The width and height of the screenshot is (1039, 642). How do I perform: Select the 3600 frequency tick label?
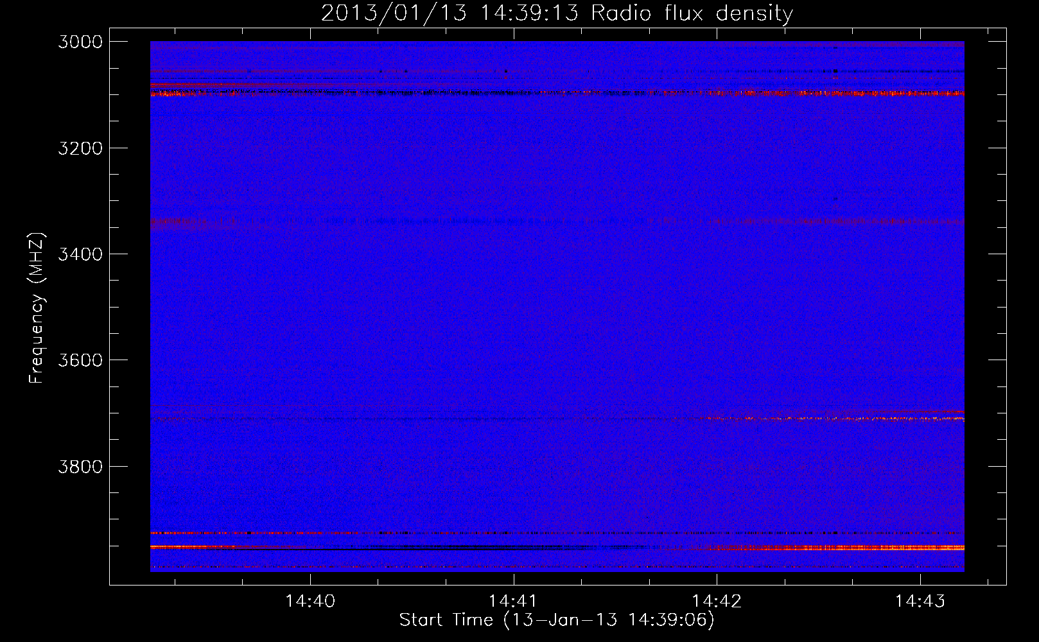tap(80, 360)
